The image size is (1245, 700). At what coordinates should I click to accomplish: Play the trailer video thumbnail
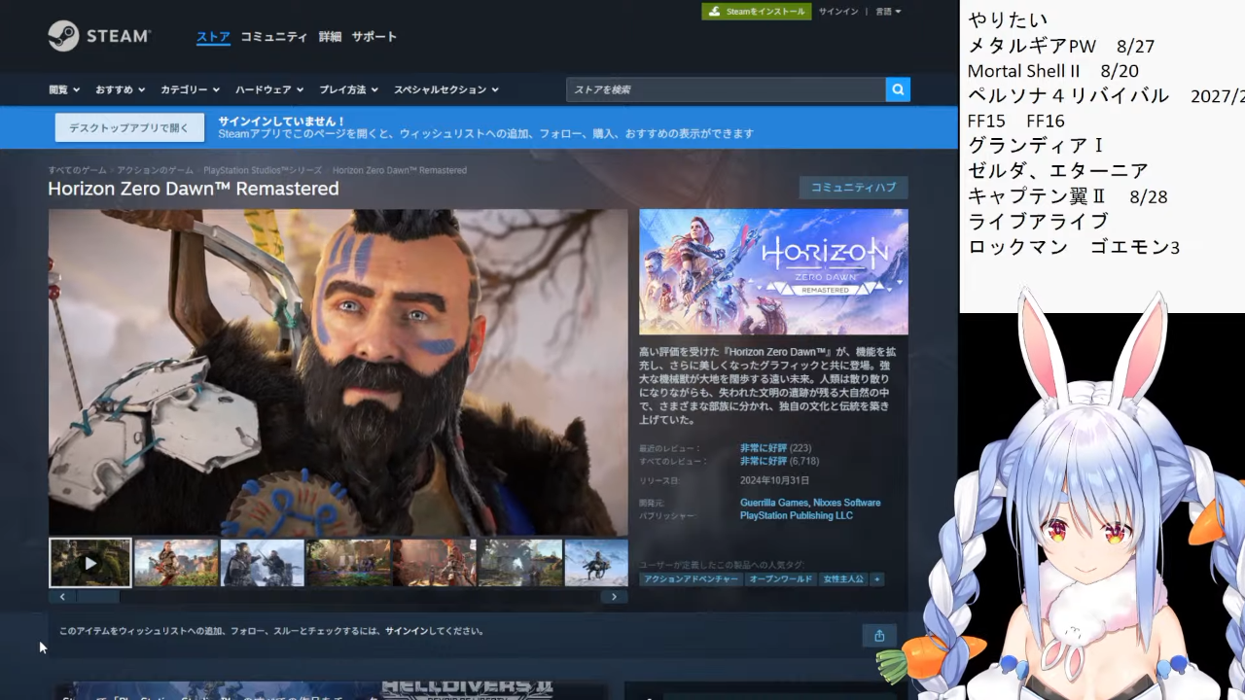tap(90, 563)
